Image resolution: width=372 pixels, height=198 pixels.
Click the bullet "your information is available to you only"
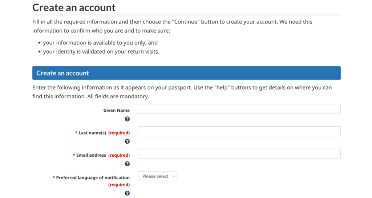[100, 42]
